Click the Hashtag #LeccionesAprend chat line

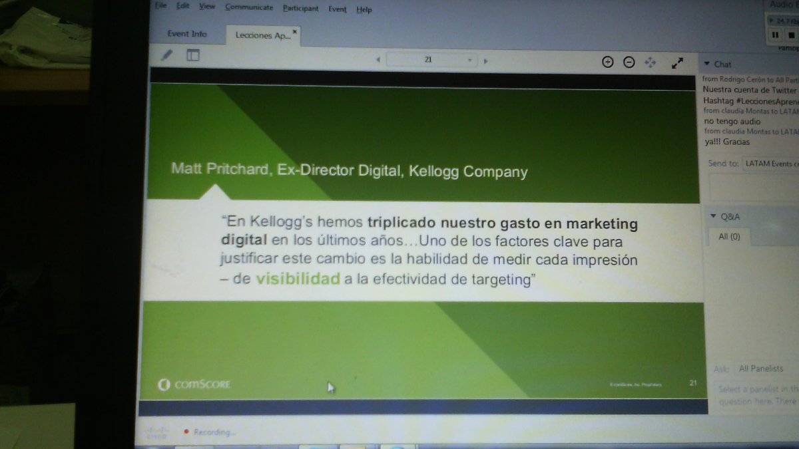[x=750, y=100]
